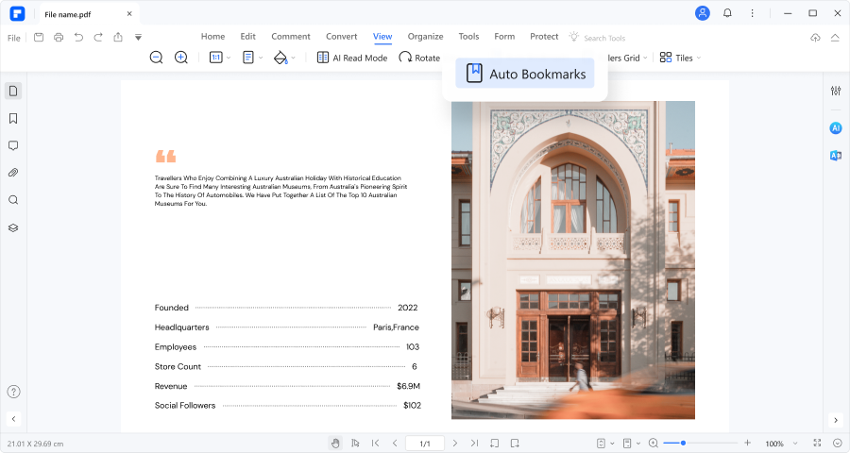This screenshot has width=850, height=453.
Task: Switch to the Comment tab
Action: (x=291, y=36)
